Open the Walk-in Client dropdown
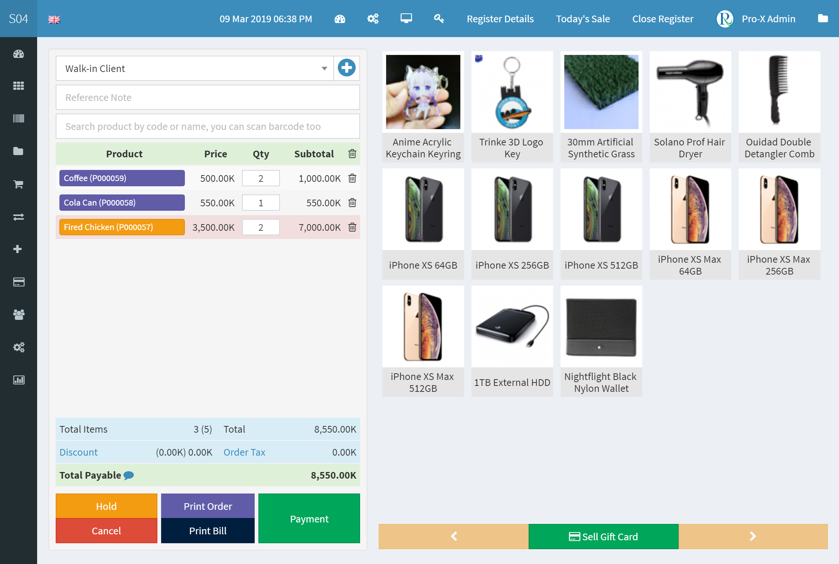The height and width of the screenshot is (564, 839). click(325, 69)
